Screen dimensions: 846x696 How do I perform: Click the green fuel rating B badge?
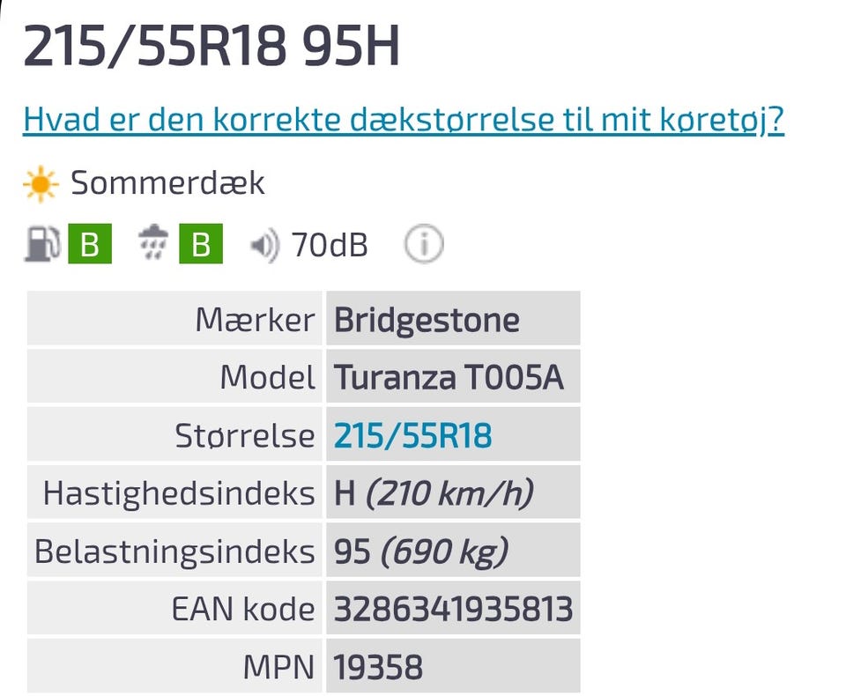click(90, 246)
